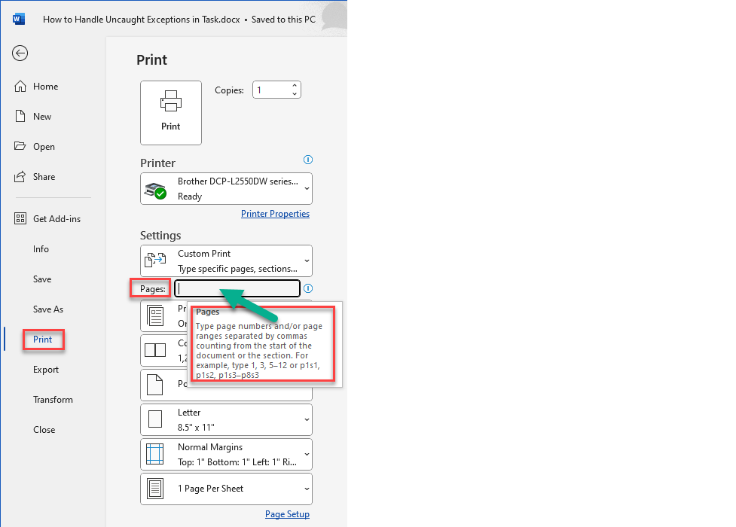Image resolution: width=736 pixels, height=527 pixels.
Task: Click the printer icon on Print button
Action: (x=171, y=101)
